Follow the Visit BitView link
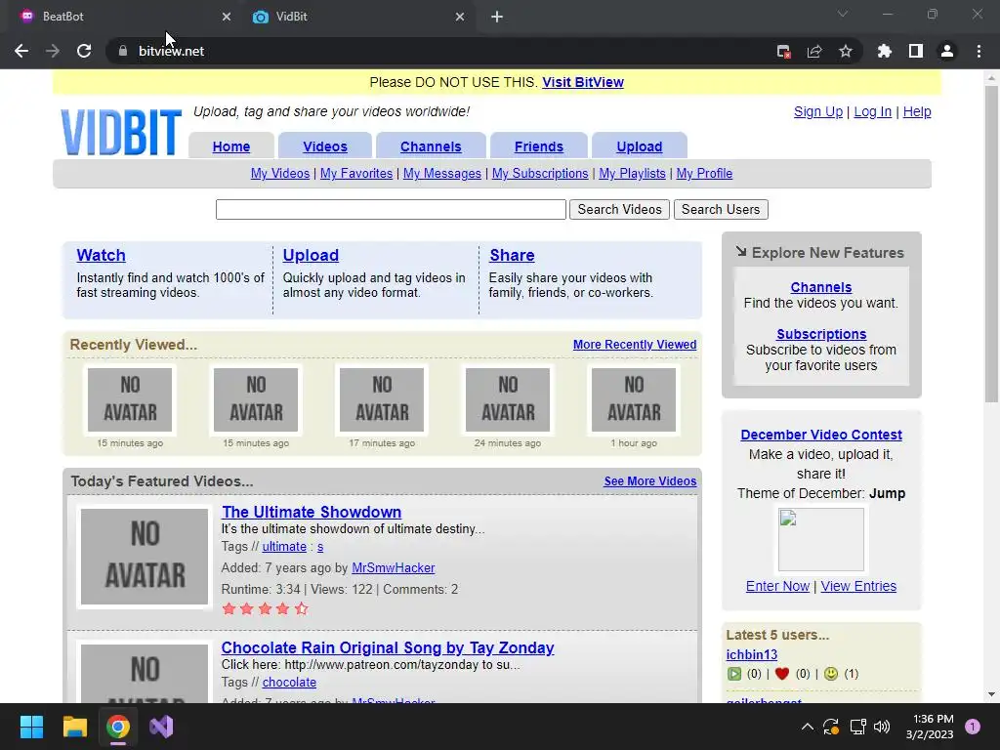Screen dimensions: 1000x750 tap(583, 82)
